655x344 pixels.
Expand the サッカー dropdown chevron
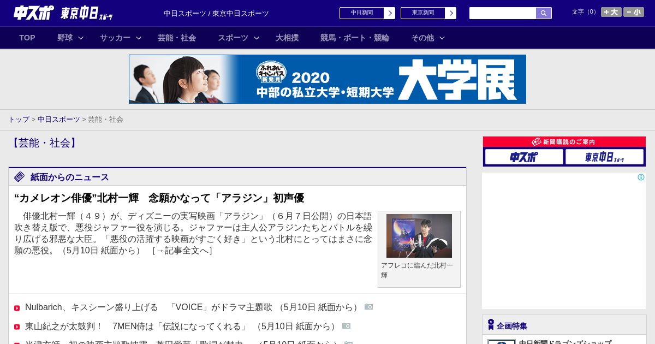click(x=139, y=38)
